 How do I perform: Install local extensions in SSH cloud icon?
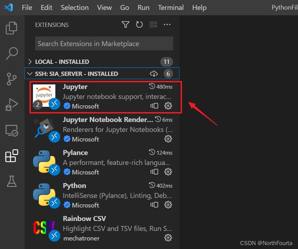pyautogui.click(x=154, y=73)
